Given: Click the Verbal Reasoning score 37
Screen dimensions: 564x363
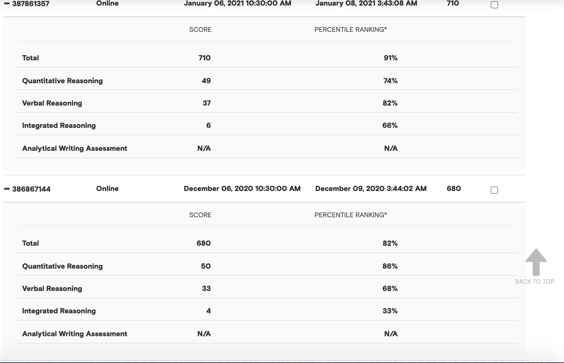Looking at the screenshot, I should tap(207, 103).
